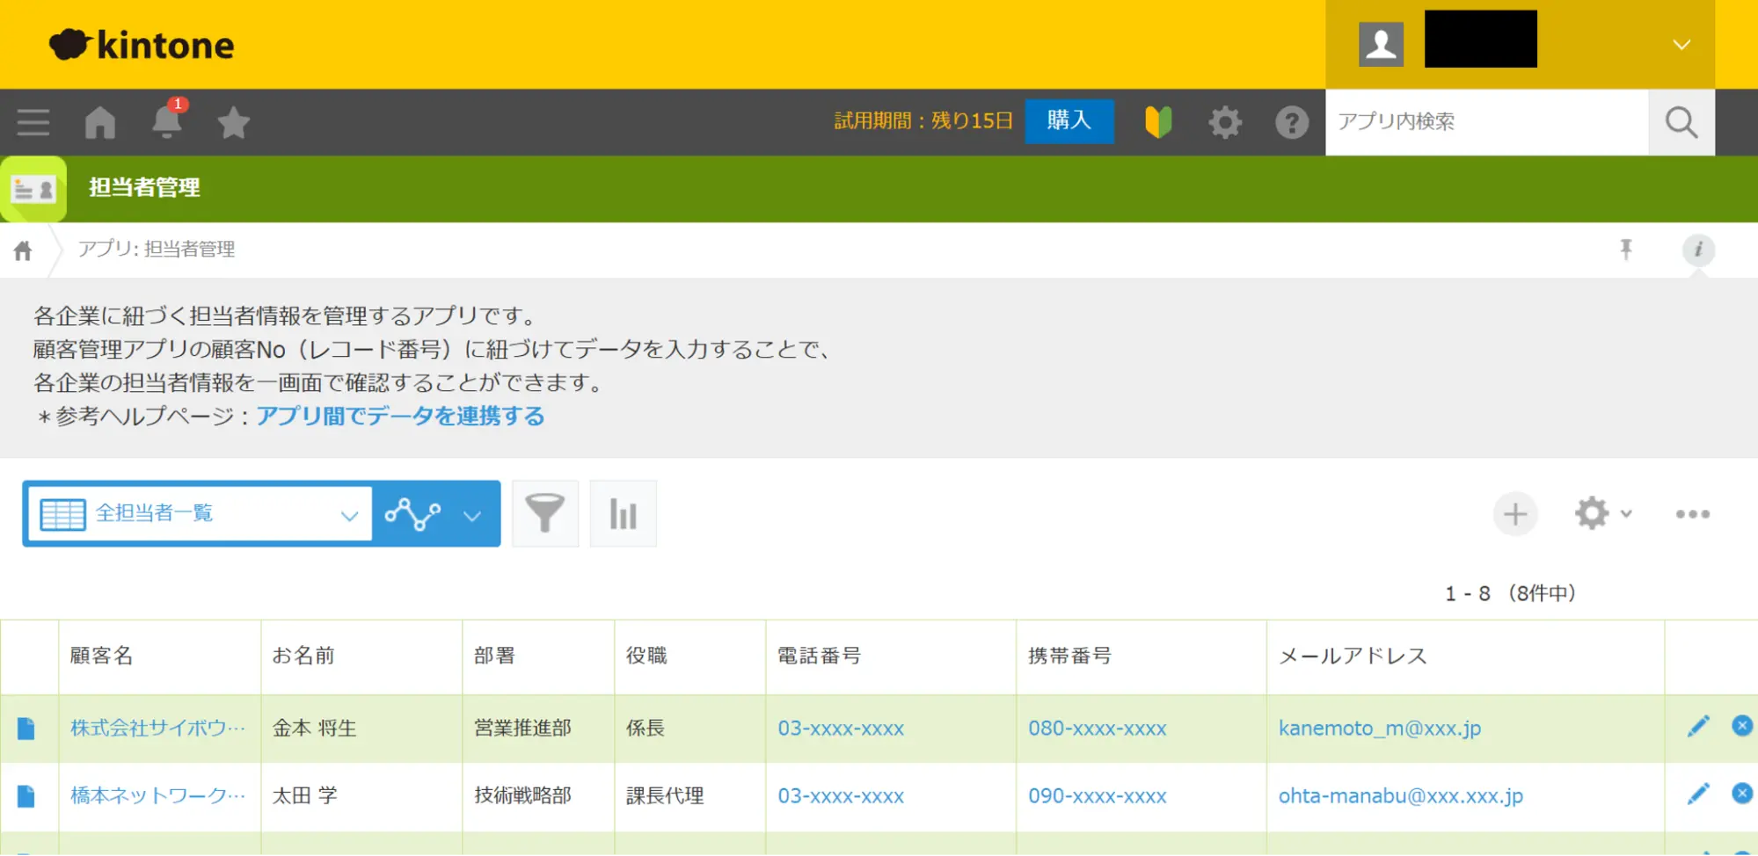Toggle the app description info icon
The image size is (1758, 856).
pos(1698,250)
